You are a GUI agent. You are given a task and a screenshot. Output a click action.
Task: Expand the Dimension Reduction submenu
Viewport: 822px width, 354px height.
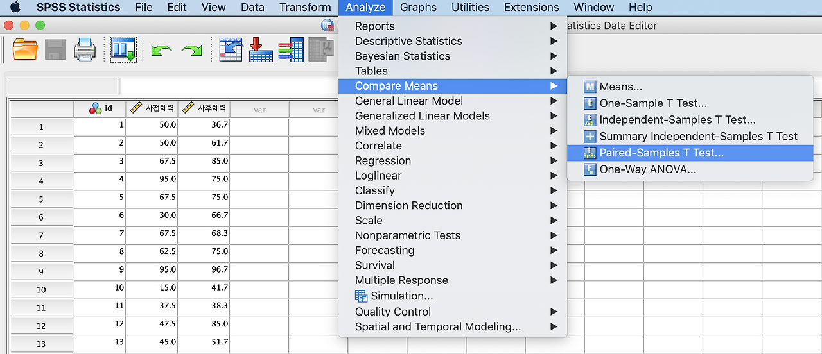coord(453,206)
